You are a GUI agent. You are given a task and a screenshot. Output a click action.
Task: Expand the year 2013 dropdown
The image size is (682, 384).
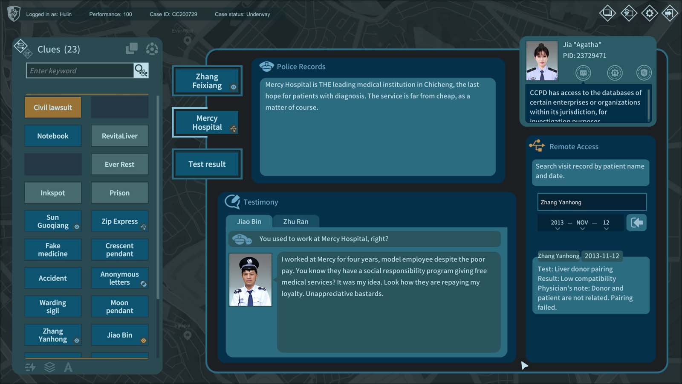click(557, 224)
